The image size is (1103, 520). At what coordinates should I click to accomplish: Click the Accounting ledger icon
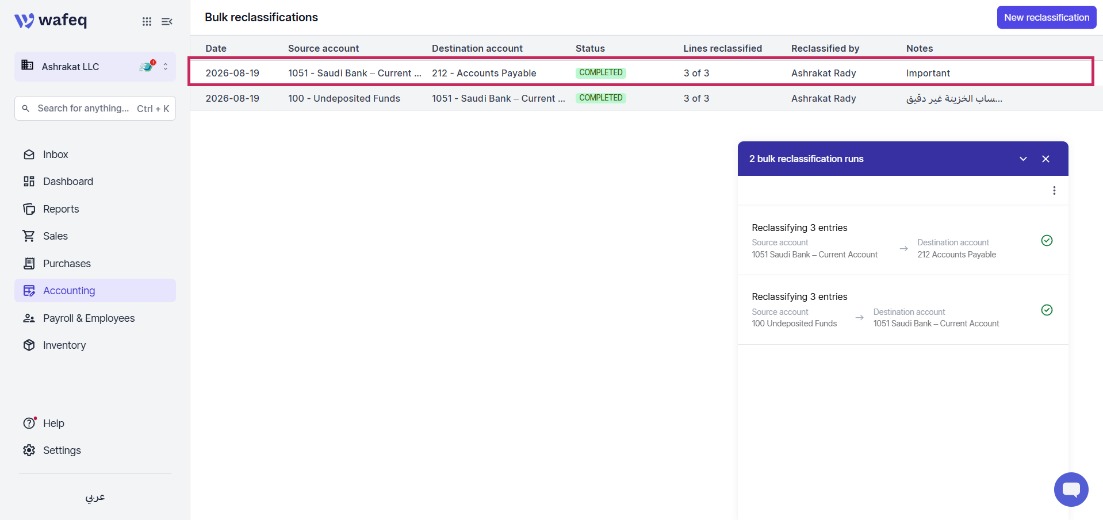pos(29,291)
